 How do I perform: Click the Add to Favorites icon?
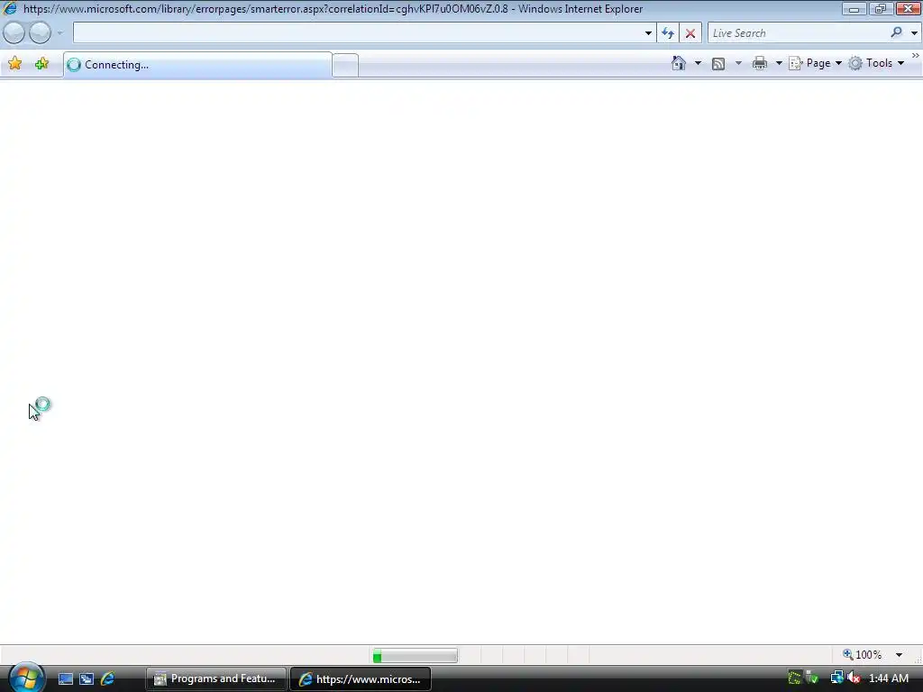tap(41, 64)
